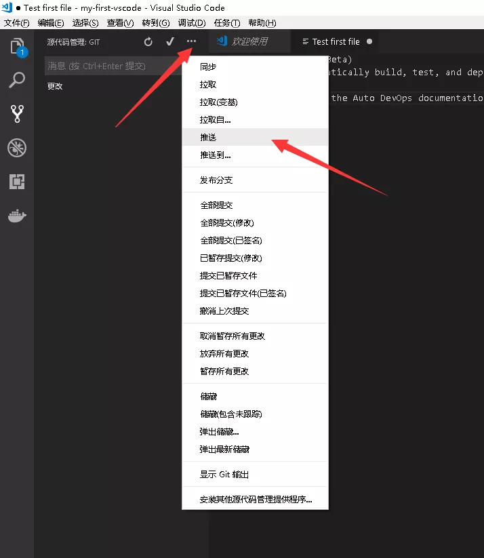Select 同步 from the menu
This screenshot has width=484, height=558.
(255, 66)
